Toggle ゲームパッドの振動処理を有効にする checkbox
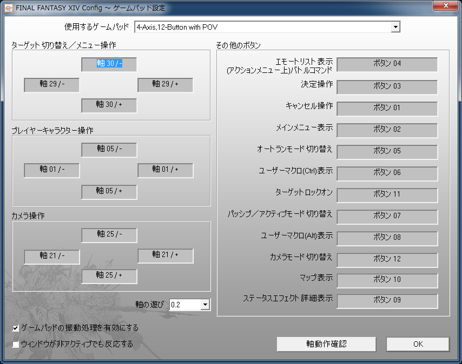The height and width of the screenshot is (364, 462). point(16,328)
